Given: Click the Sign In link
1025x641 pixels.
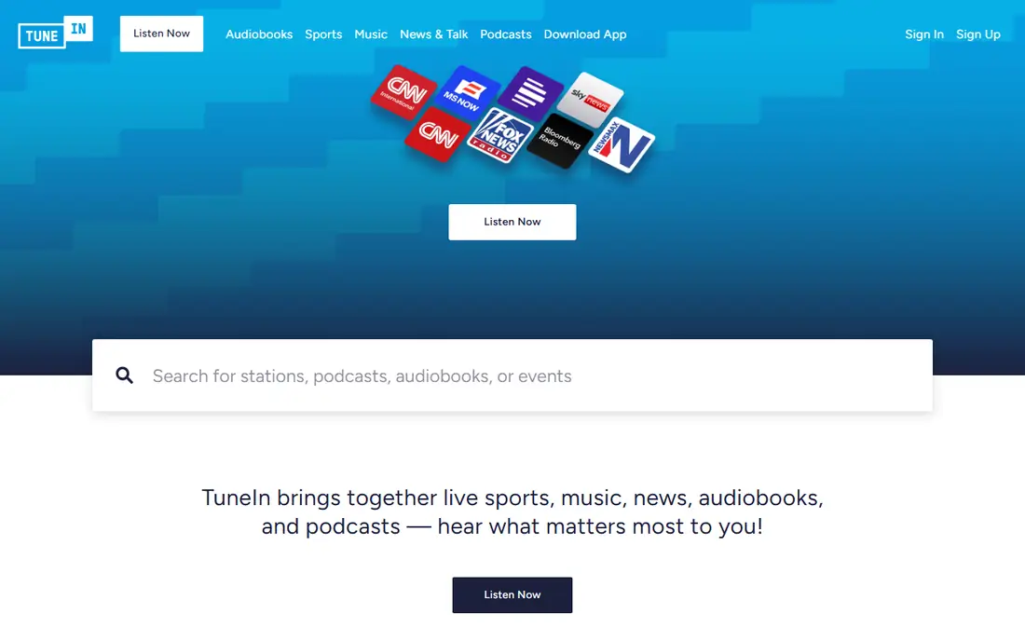Looking at the screenshot, I should tap(924, 34).
